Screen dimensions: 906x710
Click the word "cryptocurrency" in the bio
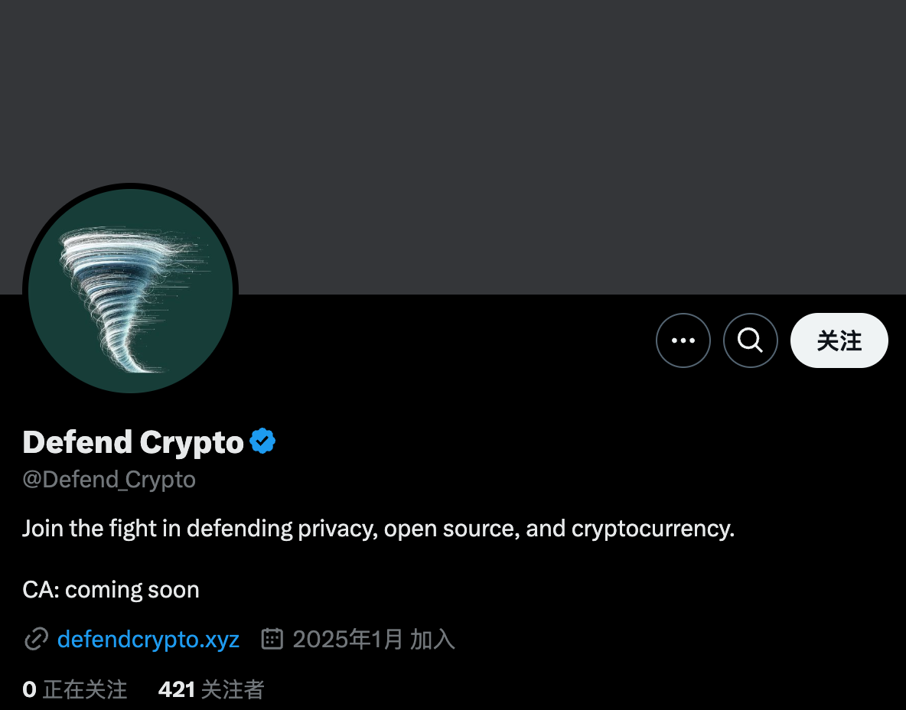(650, 529)
